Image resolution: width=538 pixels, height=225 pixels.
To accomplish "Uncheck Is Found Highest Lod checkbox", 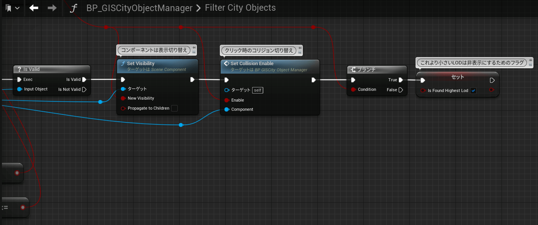I will 473,91.
